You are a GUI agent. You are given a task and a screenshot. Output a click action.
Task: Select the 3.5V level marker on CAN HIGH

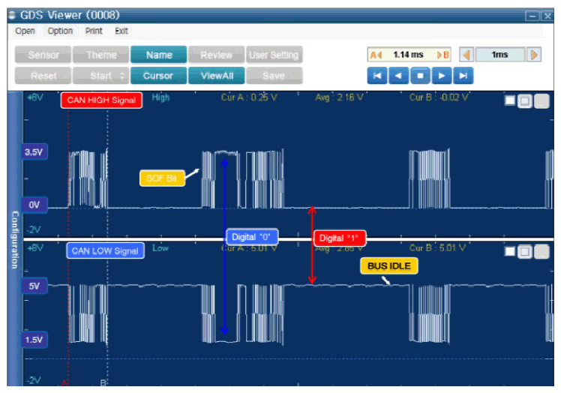[x=34, y=152]
